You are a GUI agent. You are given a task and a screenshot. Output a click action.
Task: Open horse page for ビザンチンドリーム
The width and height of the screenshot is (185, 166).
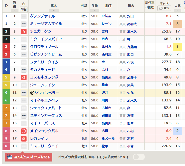(x=46, y=54)
